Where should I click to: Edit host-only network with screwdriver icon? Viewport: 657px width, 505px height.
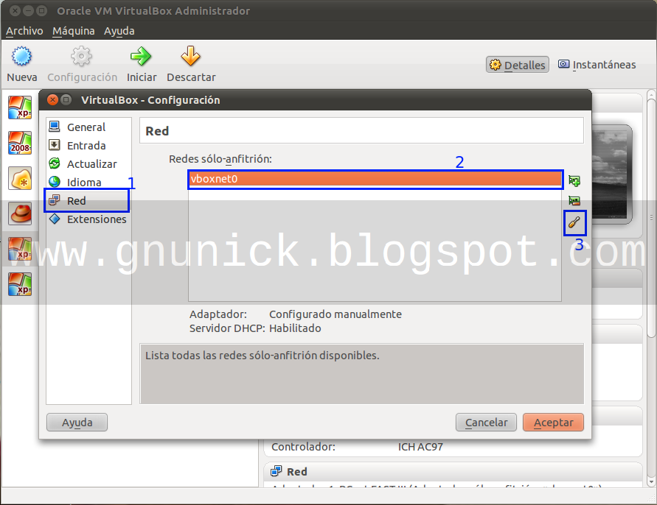pos(574,222)
